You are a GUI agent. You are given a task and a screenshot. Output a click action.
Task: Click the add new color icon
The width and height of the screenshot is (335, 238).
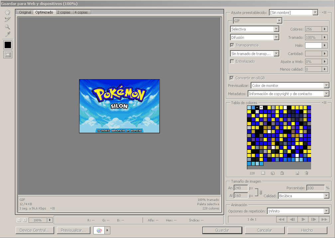[x=297, y=173]
